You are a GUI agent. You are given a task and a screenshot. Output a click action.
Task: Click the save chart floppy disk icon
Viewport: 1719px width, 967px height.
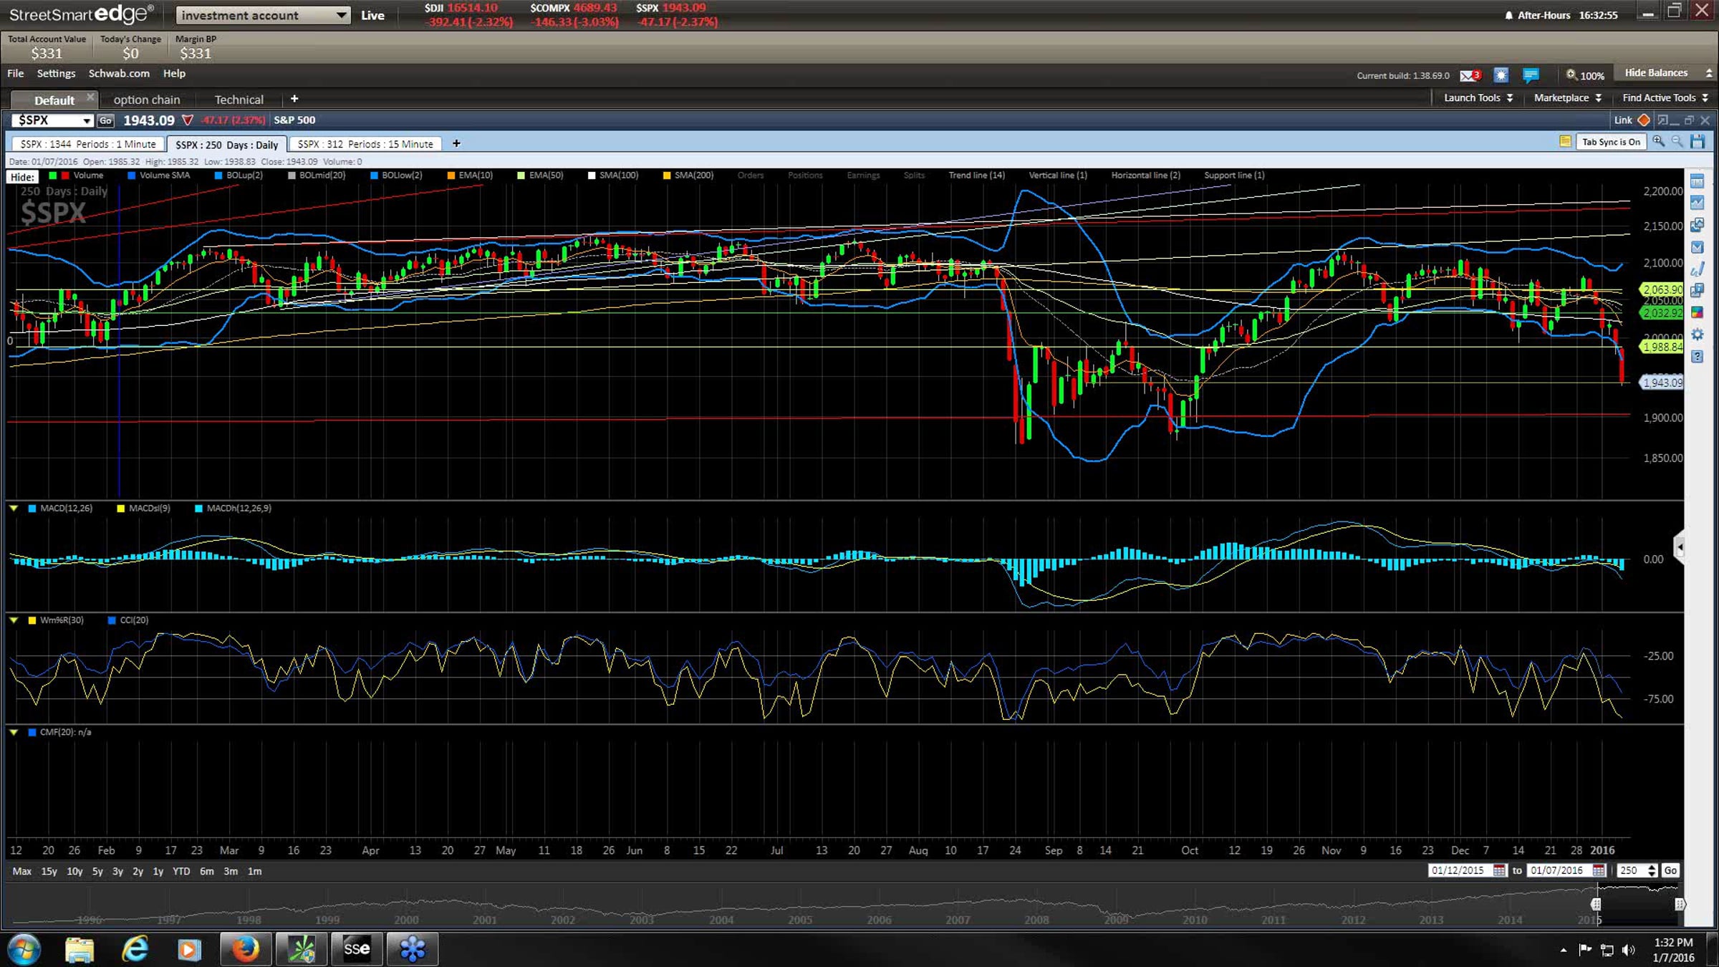click(1698, 142)
